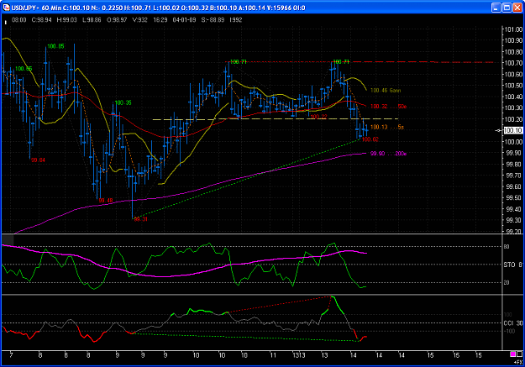Image resolution: width=525 pixels, height=367 pixels.
Task: Click the 20 level label on stochastic panel
Action: (507, 283)
